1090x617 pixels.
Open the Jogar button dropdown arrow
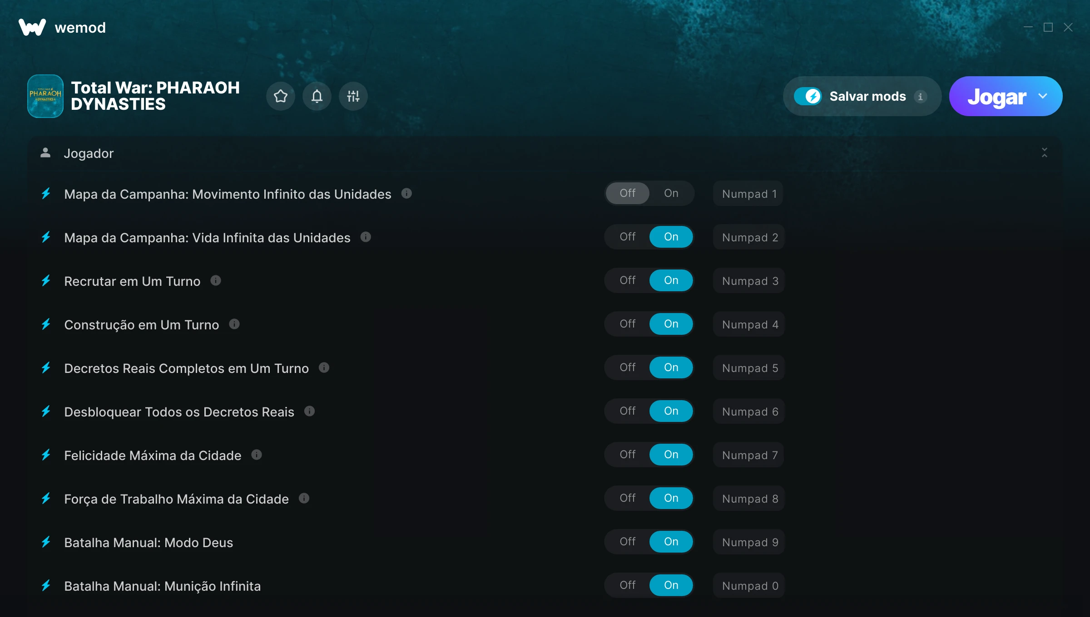pos(1043,96)
